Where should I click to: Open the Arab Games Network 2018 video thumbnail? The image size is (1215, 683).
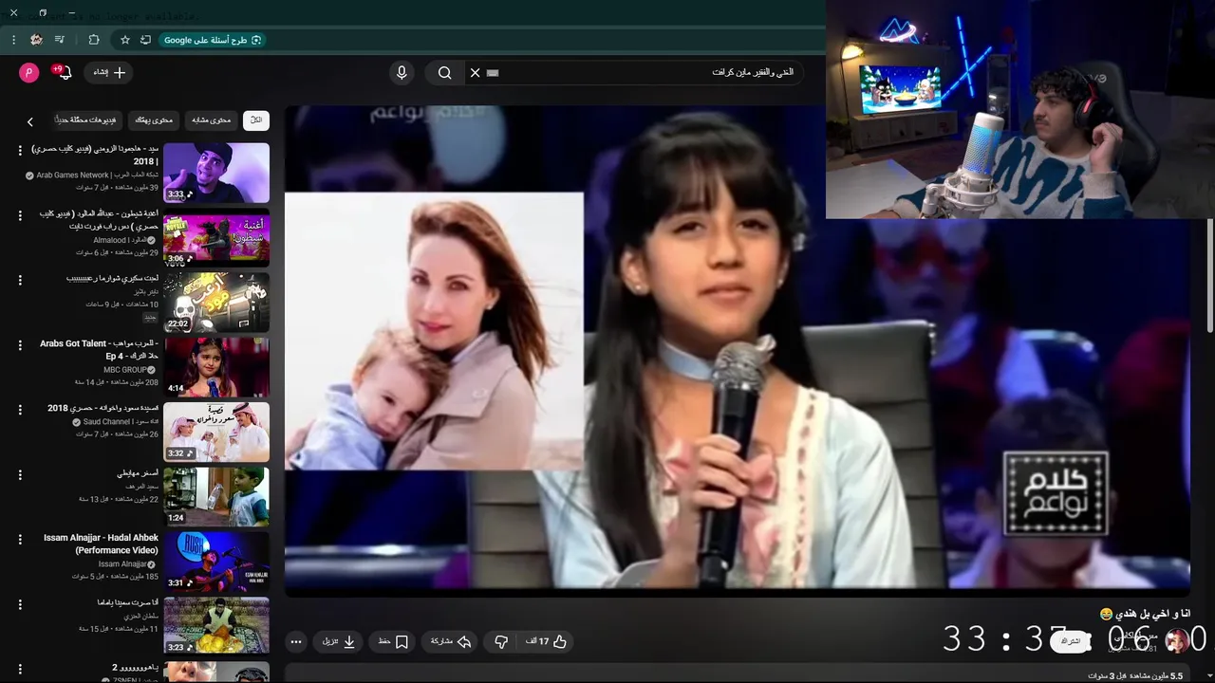[216, 173]
